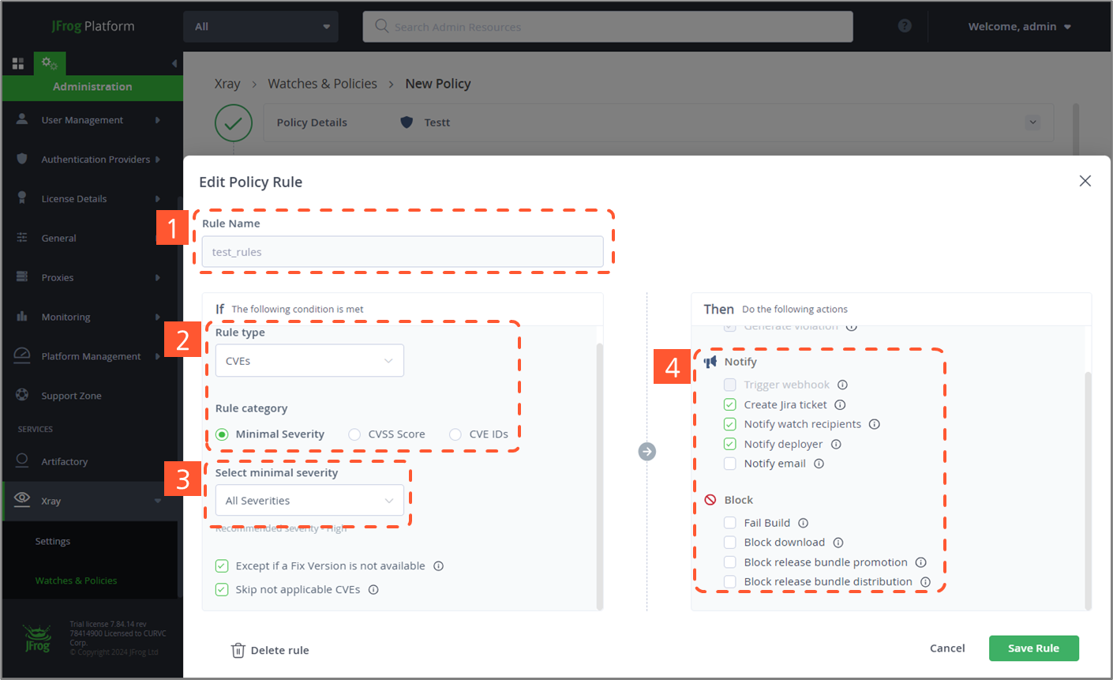Uncheck Notify watch recipients
Screen dimensions: 1113x680
tap(730, 424)
